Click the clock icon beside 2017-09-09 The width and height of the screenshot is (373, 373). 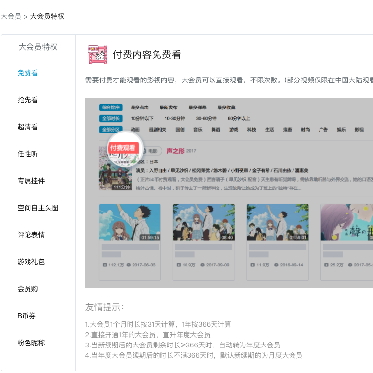tap(202, 265)
